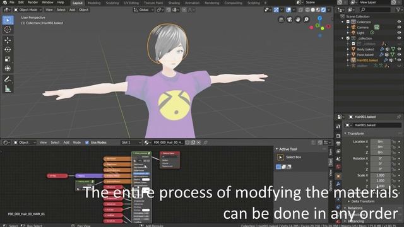Viewport: 404px width, 227px height.
Task: Toggle visibility of Body.baked in outliner
Action: pos(399,49)
